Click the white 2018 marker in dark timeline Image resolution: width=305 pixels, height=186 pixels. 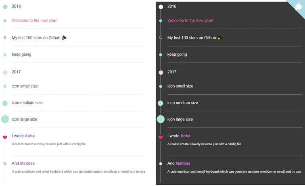coord(161,7)
